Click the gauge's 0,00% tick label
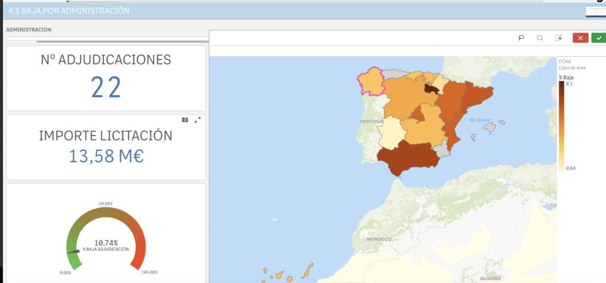This screenshot has height=283, width=606. [x=65, y=272]
